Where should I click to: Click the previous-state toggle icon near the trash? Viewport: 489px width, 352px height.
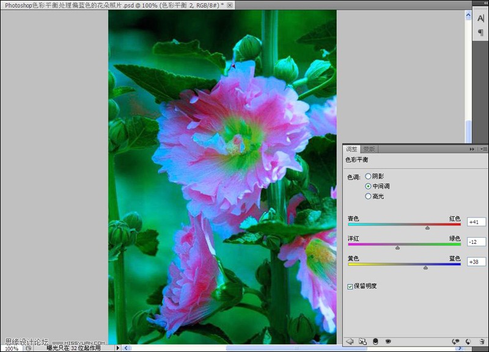[x=457, y=341]
